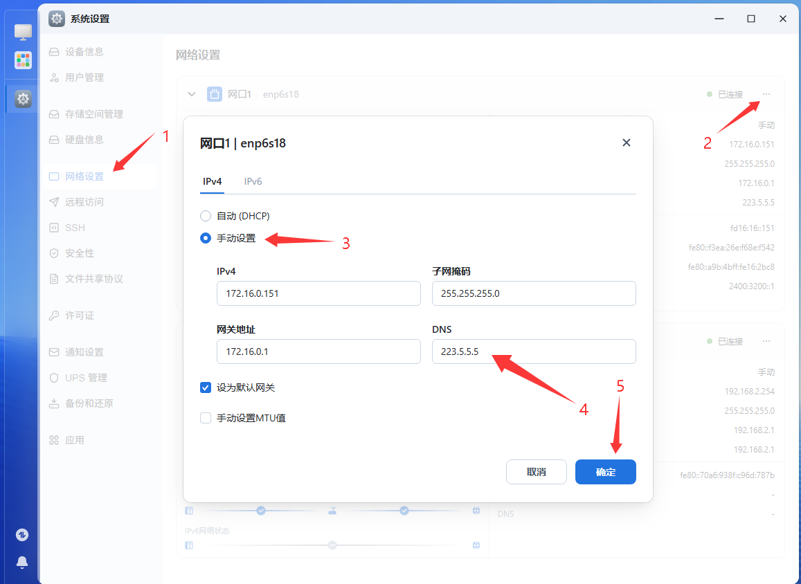
Task: Click the 取消 button
Action: pos(536,472)
